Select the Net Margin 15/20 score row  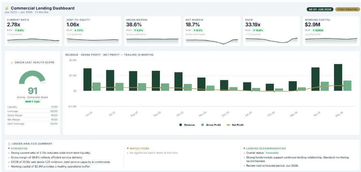click(x=32, y=119)
